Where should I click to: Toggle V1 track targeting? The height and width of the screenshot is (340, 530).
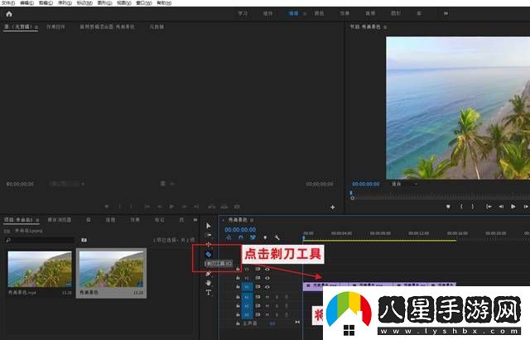pyautogui.click(x=247, y=287)
